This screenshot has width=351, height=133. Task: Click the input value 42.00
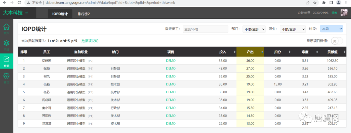point(223,68)
